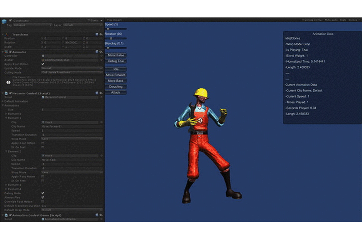The width and height of the screenshot is (362, 239).
Task: Enable Element 2 IK On Feet
Action: [x=43, y=181]
